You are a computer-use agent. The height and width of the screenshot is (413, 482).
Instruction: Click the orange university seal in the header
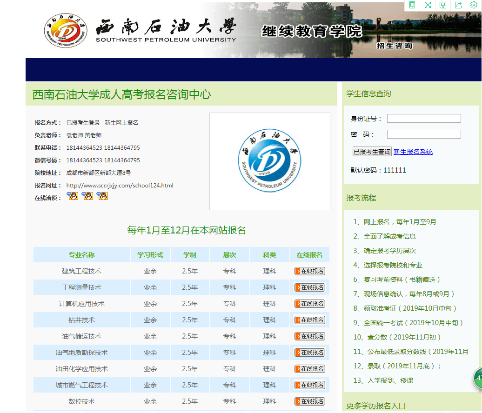coord(66,30)
